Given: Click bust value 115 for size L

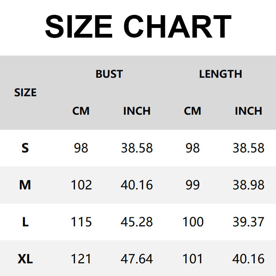Looking at the screenshot, I should tap(81, 222).
